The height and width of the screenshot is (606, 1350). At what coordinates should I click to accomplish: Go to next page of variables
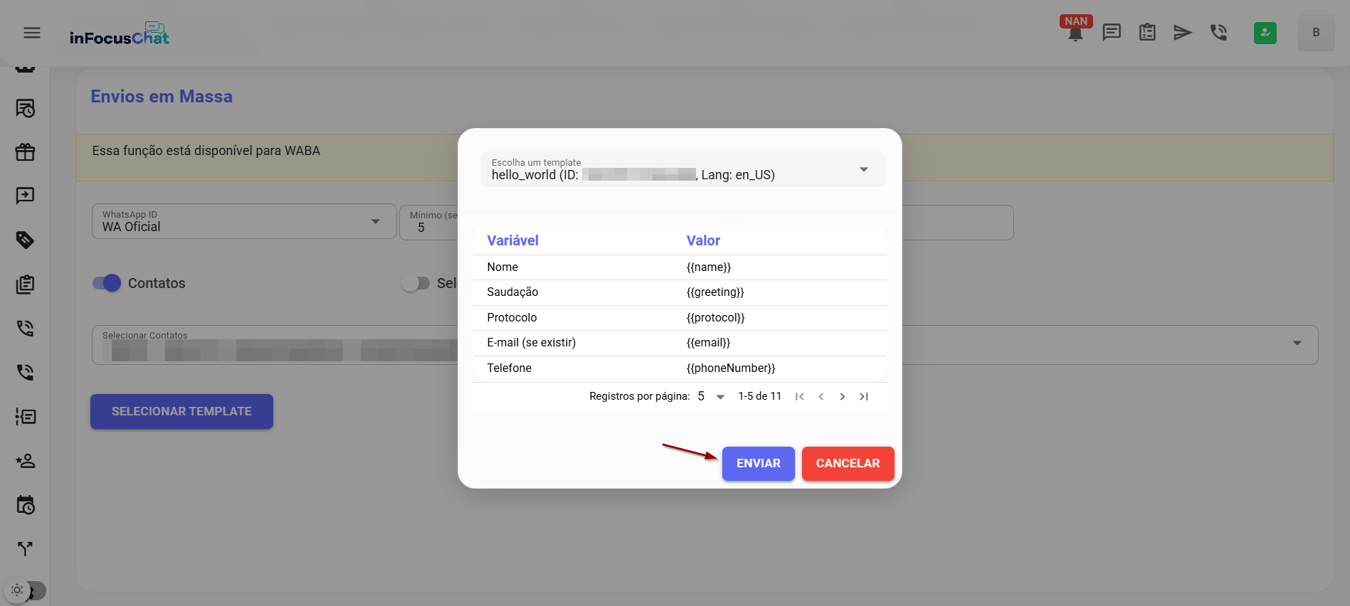click(842, 397)
